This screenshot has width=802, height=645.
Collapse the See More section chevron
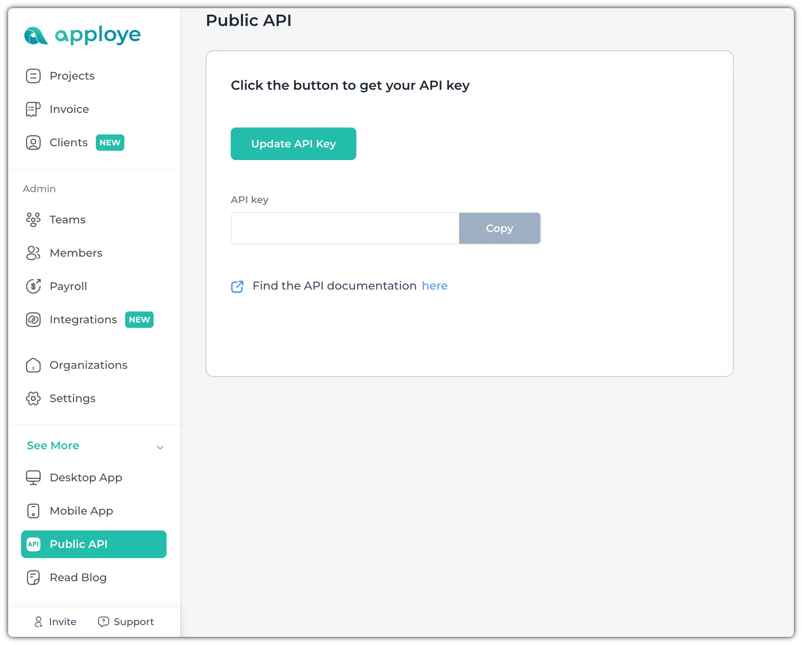coord(160,447)
